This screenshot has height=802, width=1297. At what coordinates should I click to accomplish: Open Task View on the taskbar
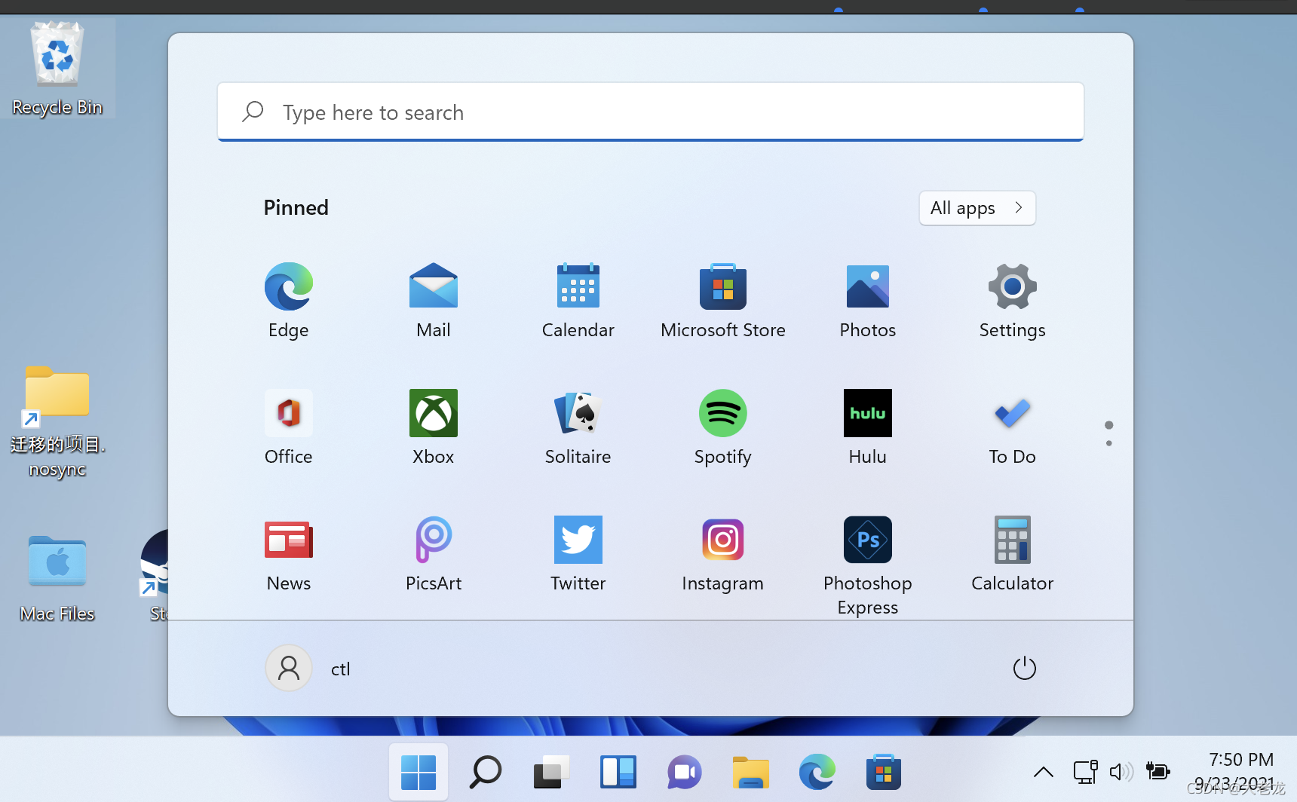coord(551,772)
